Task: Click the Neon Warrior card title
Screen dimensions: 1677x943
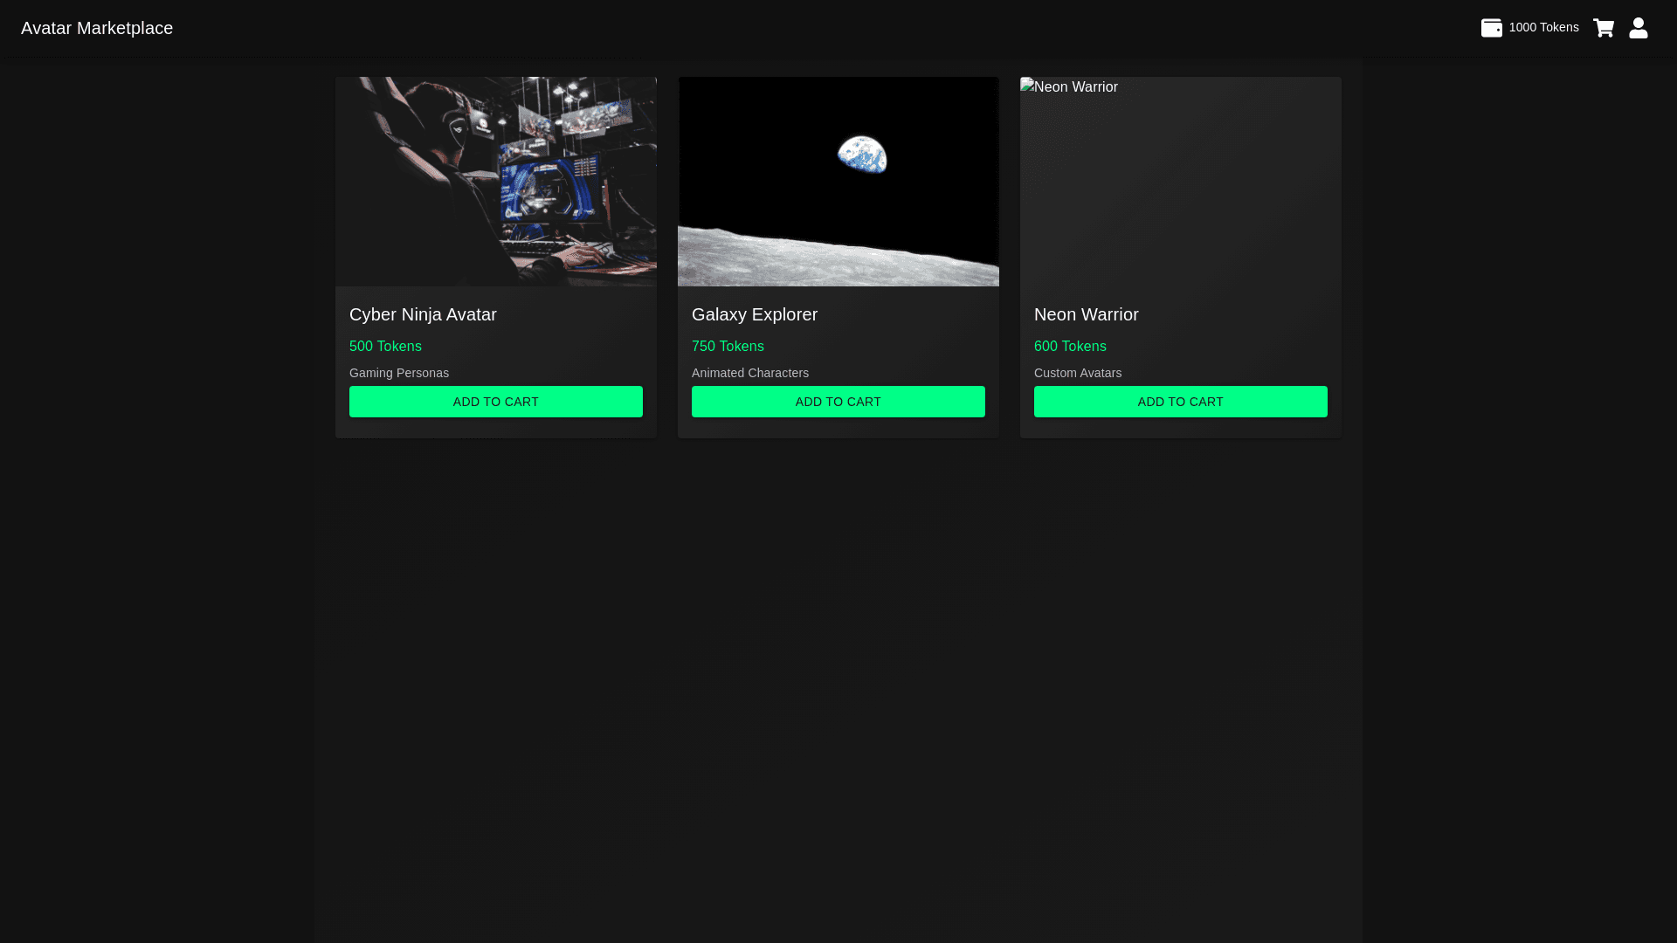Action: pyautogui.click(x=1086, y=314)
